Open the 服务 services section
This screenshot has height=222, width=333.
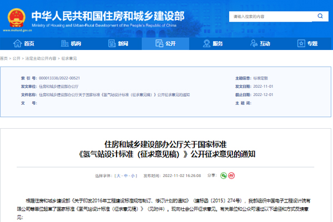click(x=214, y=43)
